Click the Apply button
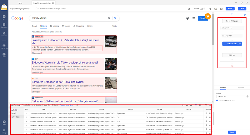The width and height of the screenshot is (250, 135). point(232,132)
